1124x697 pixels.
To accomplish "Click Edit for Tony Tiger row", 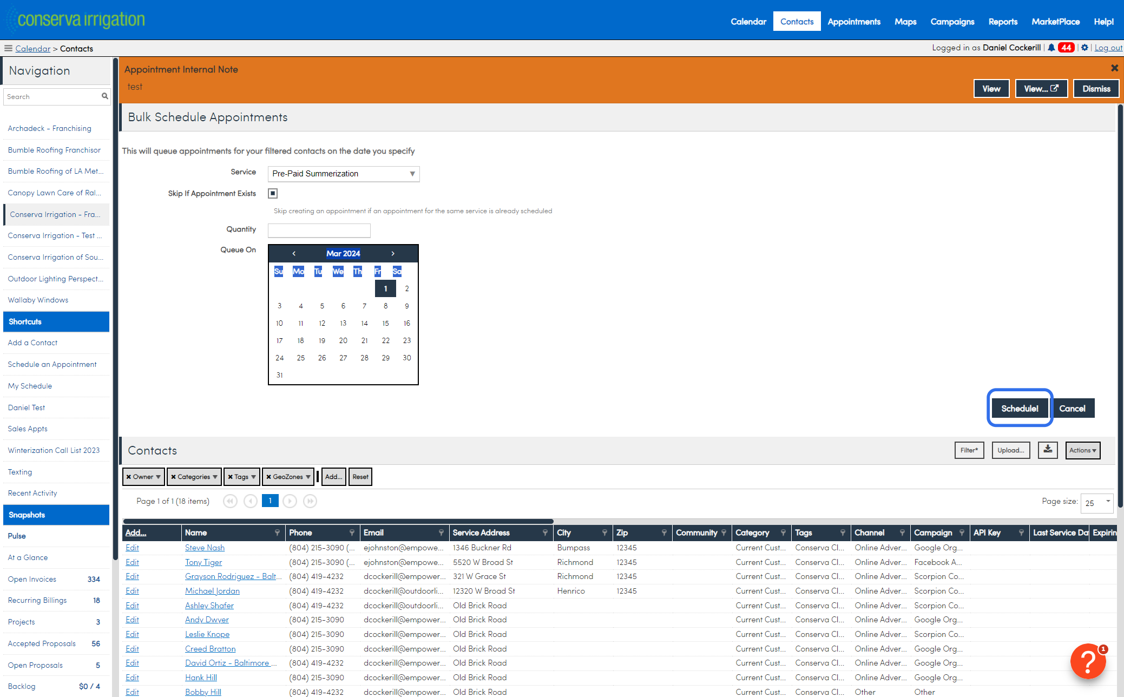I will [132, 562].
